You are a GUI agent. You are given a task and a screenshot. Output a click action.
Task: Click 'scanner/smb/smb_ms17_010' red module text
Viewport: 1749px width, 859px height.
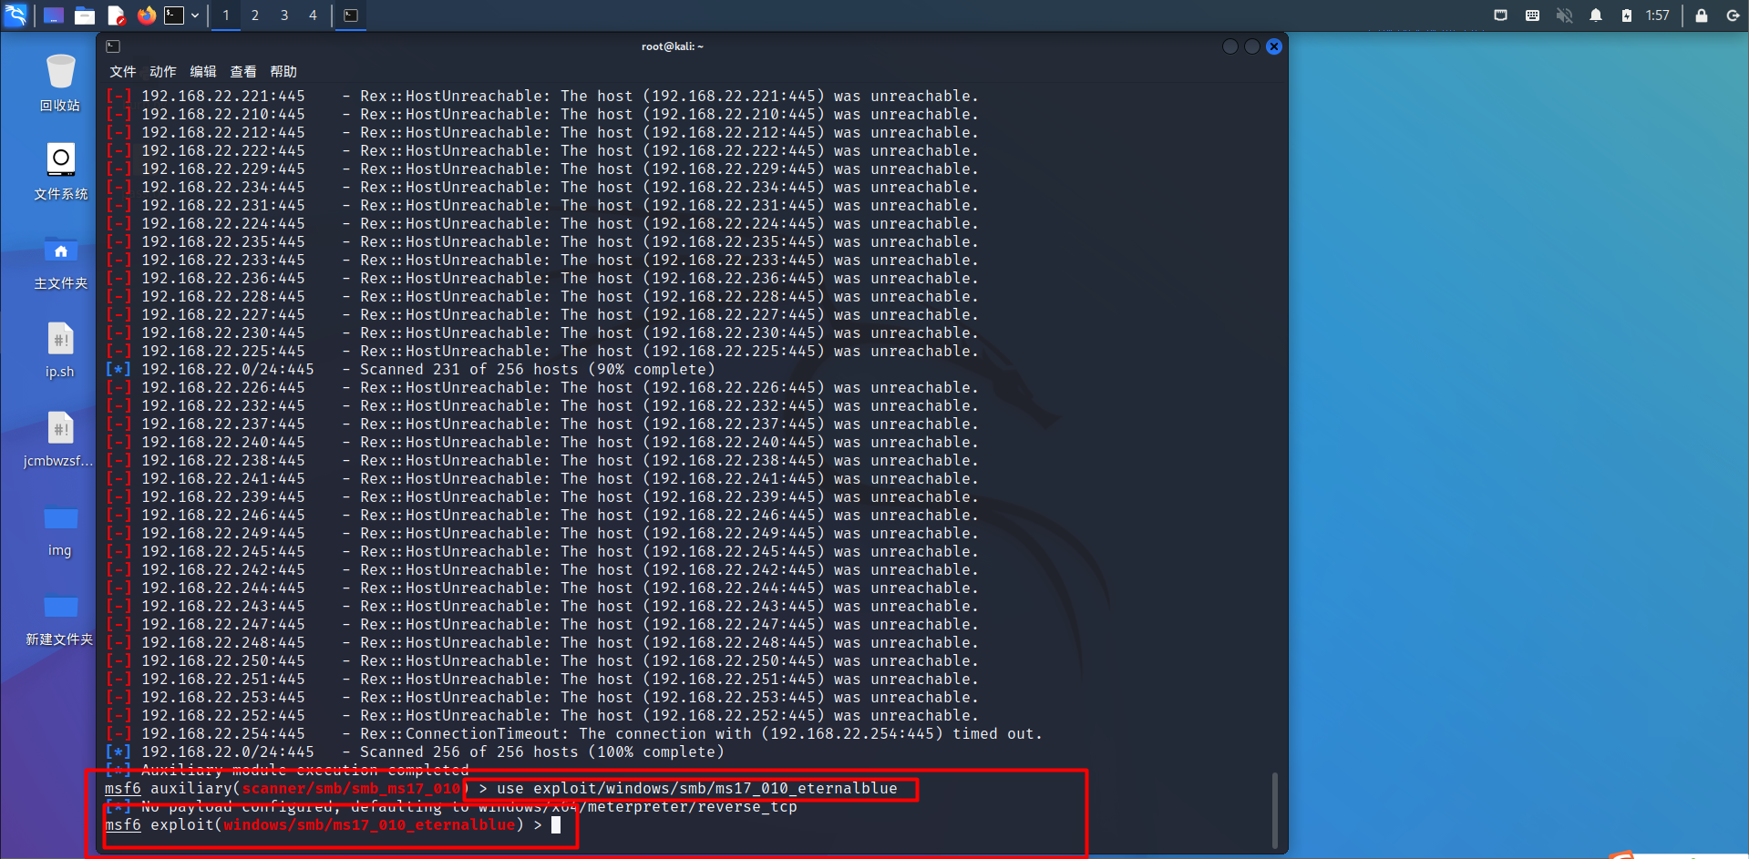coord(351,789)
